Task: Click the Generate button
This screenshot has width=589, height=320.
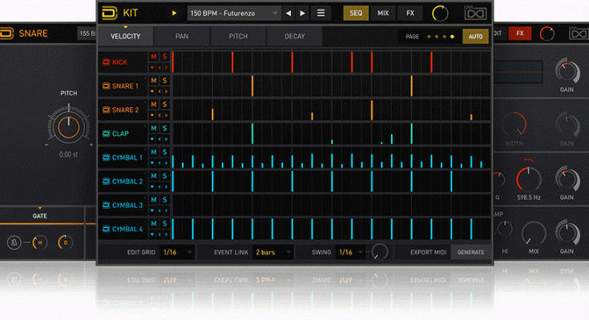Action: [470, 252]
